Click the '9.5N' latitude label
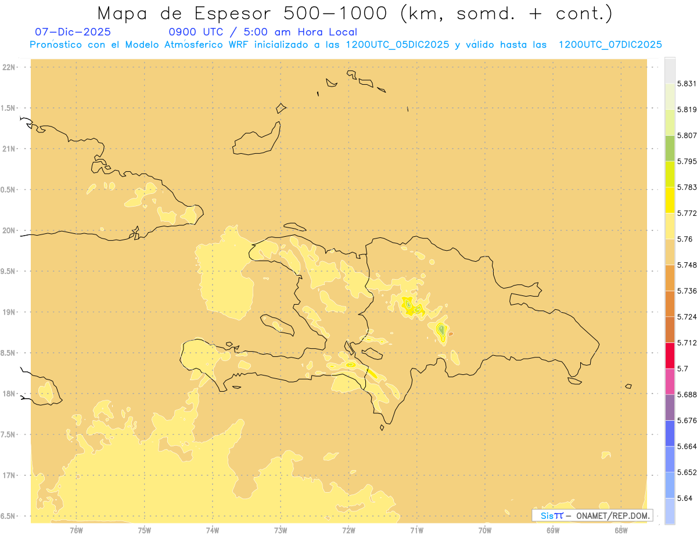This screenshot has height=538, width=697. click(x=9, y=271)
